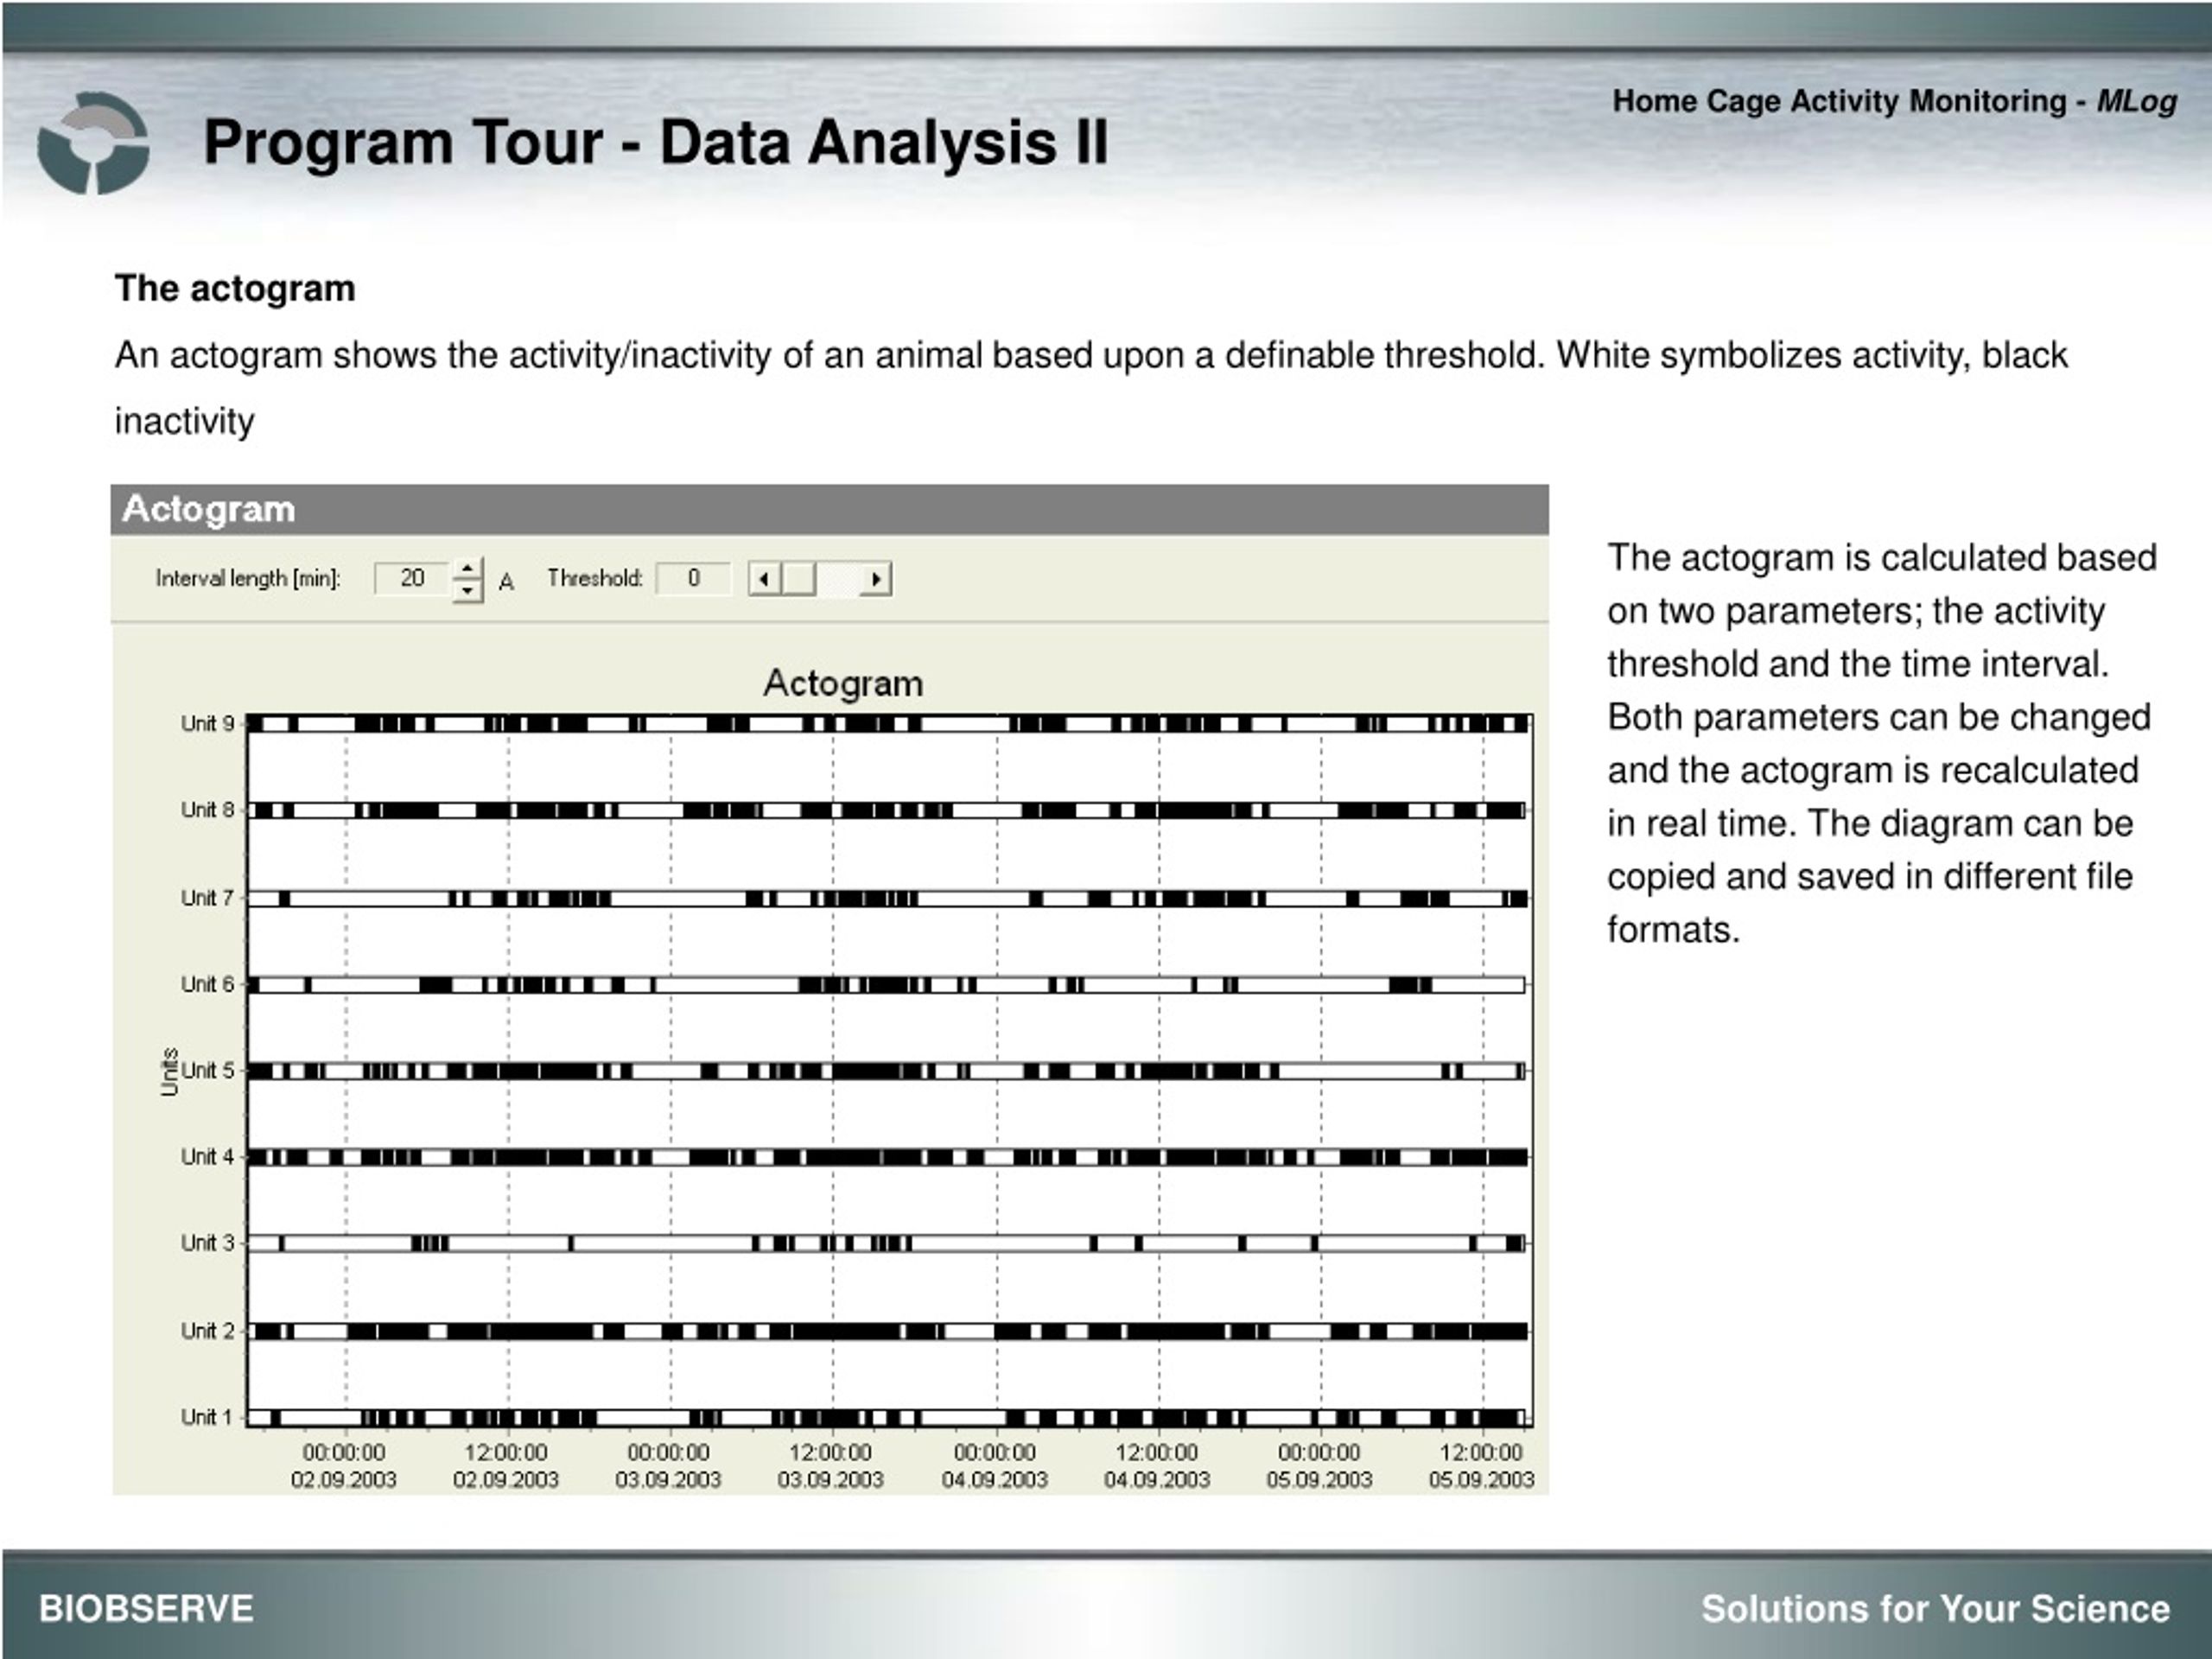
Task: Click the Unit 4 activity bar
Action: (x=889, y=1157)
